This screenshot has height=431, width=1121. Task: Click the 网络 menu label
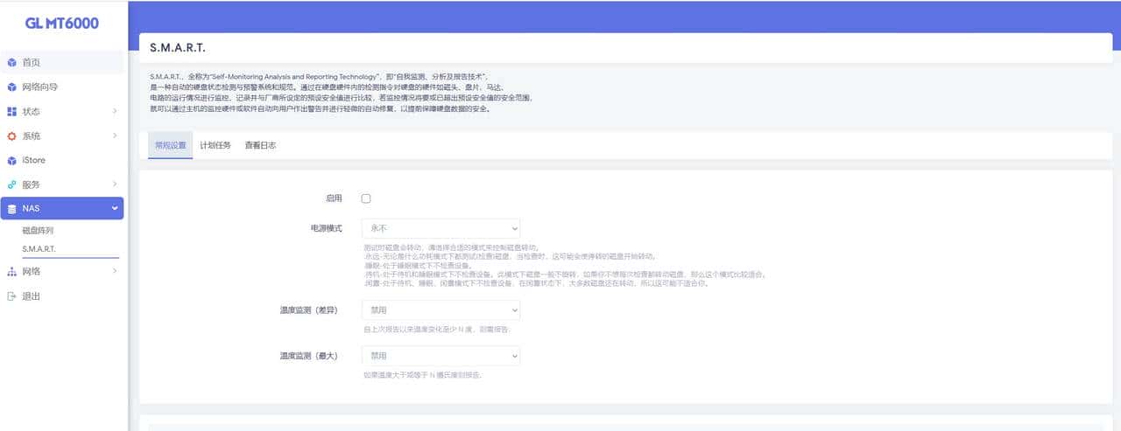point(32,272)
